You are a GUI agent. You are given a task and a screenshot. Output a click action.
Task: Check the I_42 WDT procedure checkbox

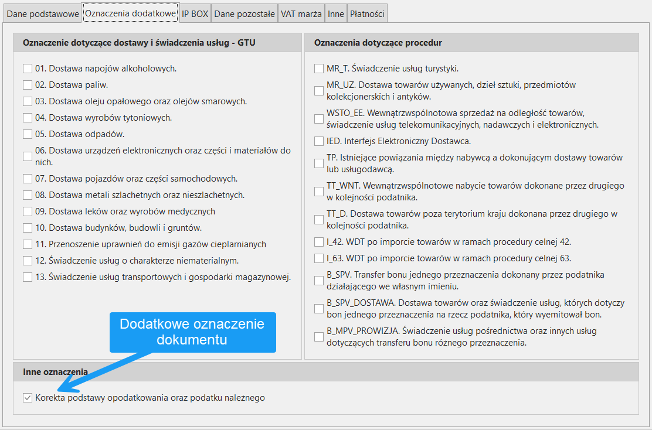pos(319,242)
